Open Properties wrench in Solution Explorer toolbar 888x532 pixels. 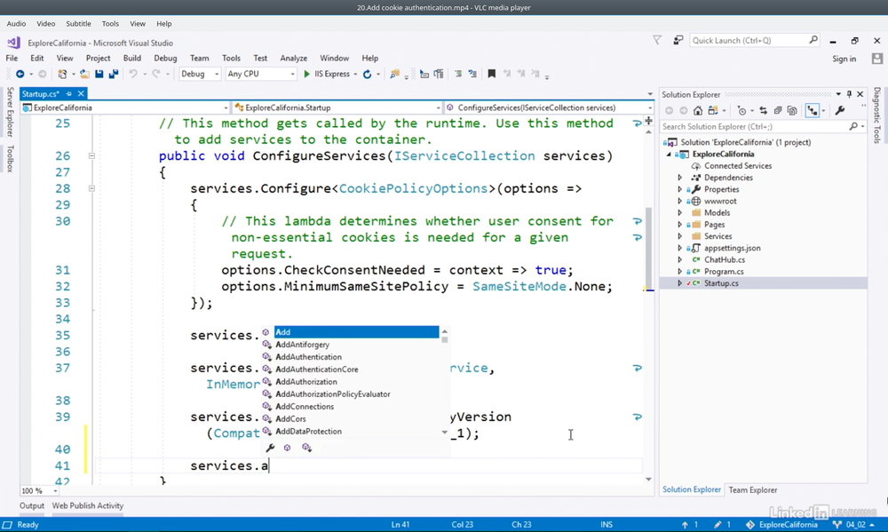click(x=840, y=110)
